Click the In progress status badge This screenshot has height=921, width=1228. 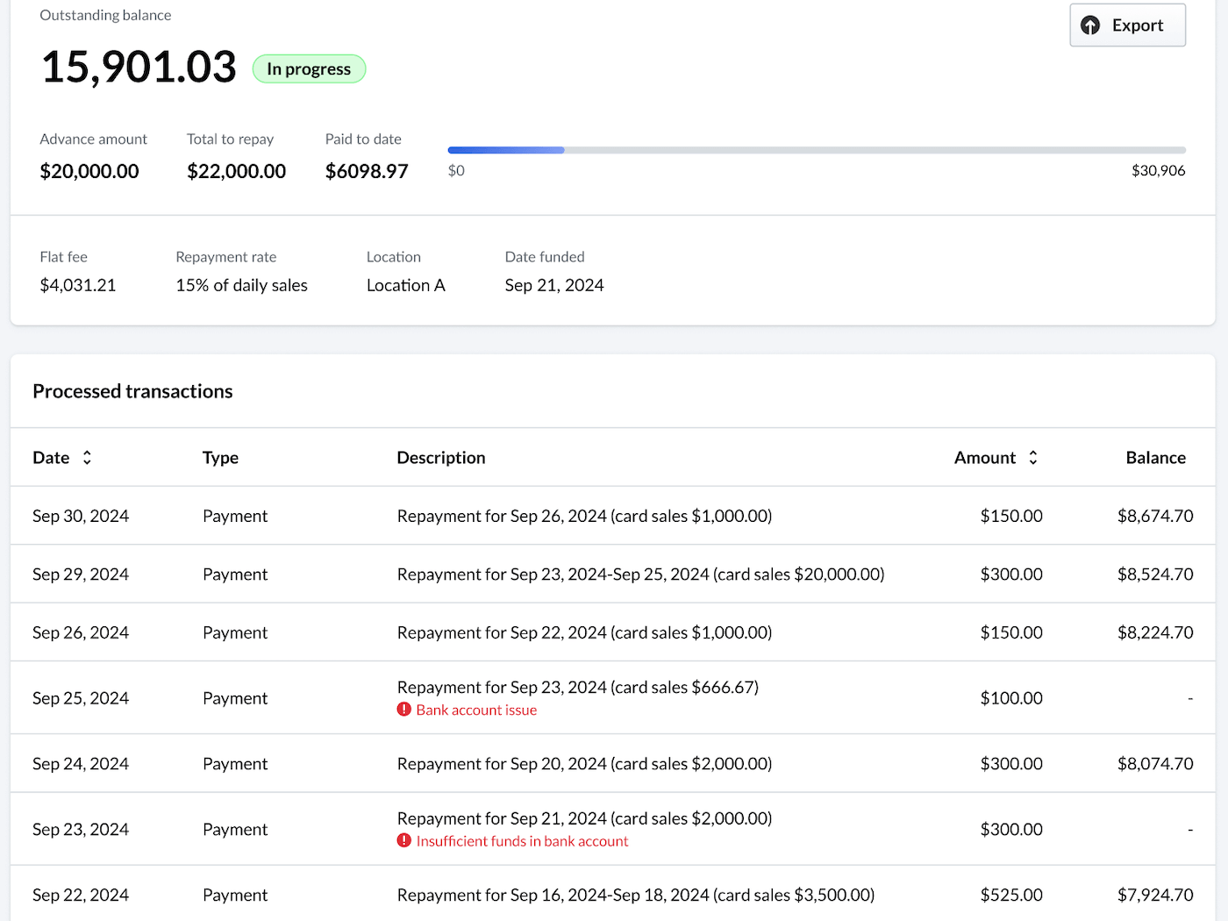click(309, 68)
